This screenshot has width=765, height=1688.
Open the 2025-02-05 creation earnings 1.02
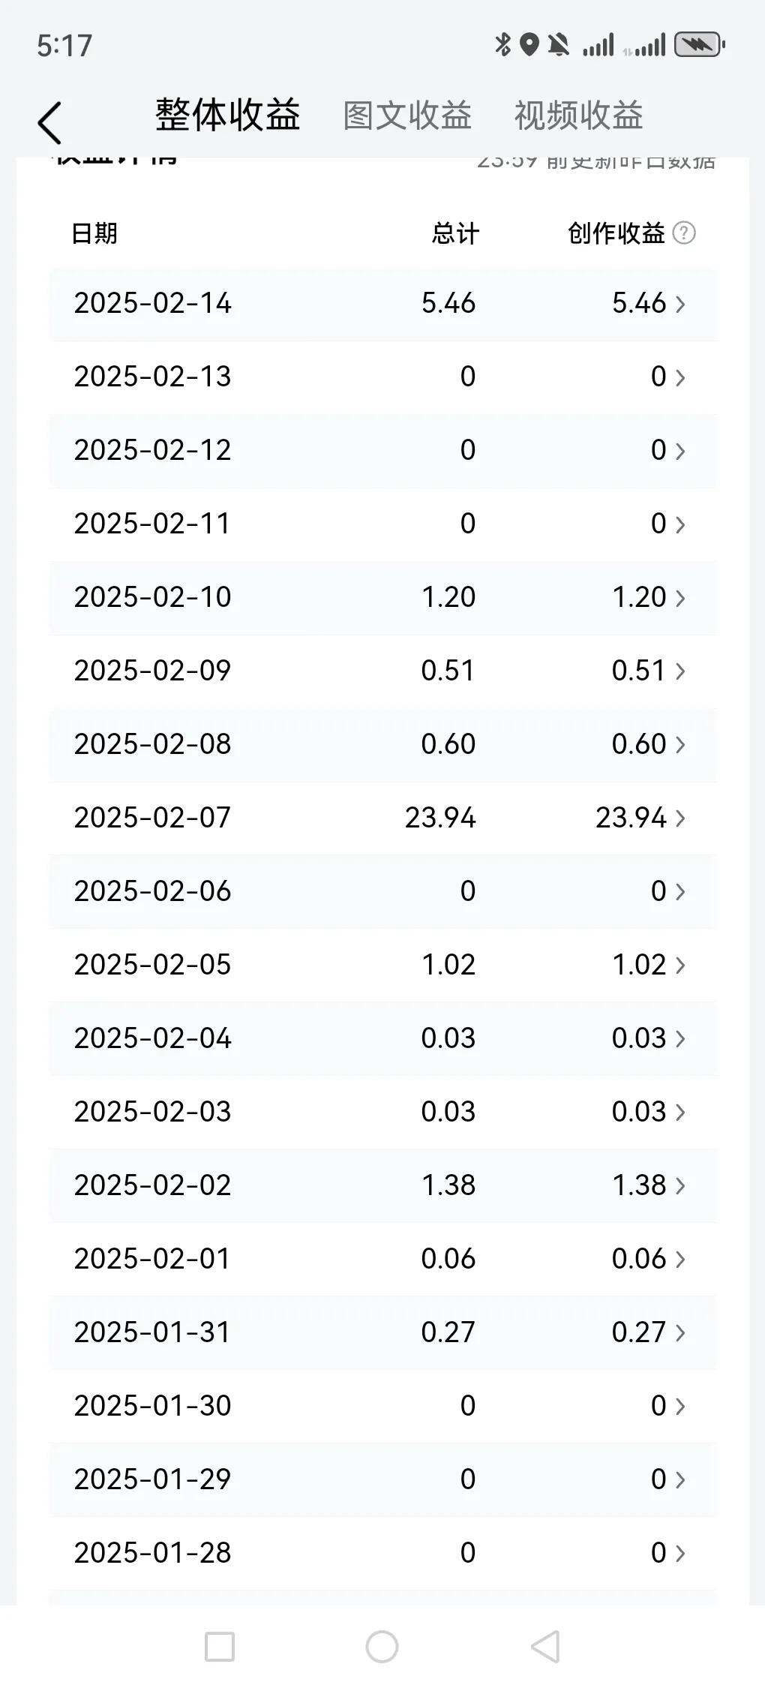[639, 964]
